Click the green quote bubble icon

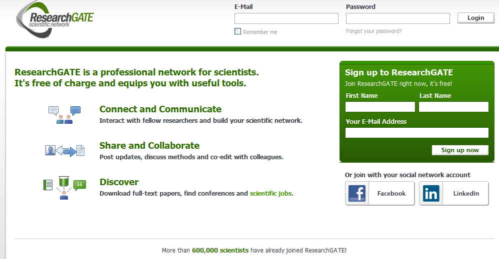(79, 185)
